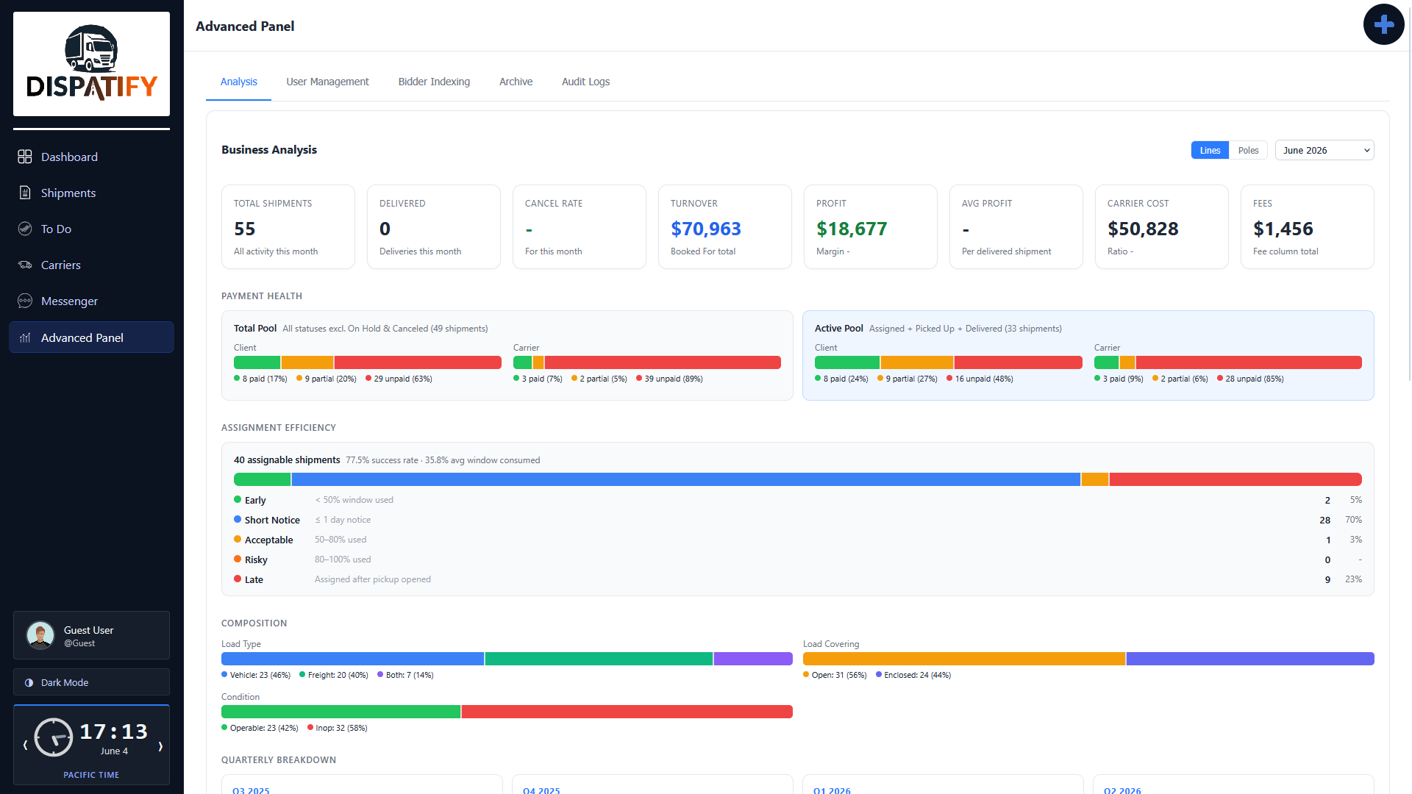Click '16 unpaid (48%)' in Active Pool
The image size is (1412, 794).
984,379
